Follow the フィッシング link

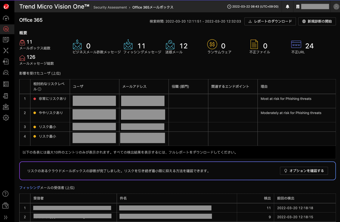(x=29, y=188)
